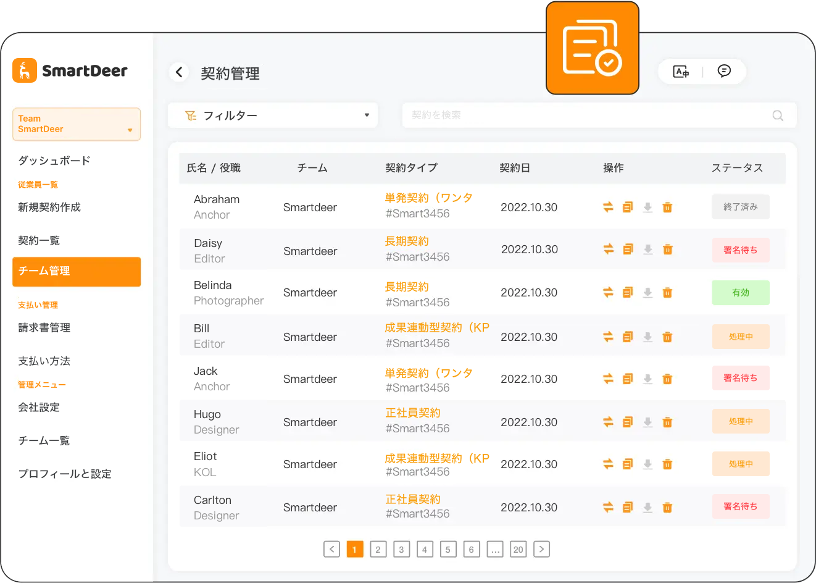
Task: Click the back arrow beside 契約管理
Action: click(179, 72)
